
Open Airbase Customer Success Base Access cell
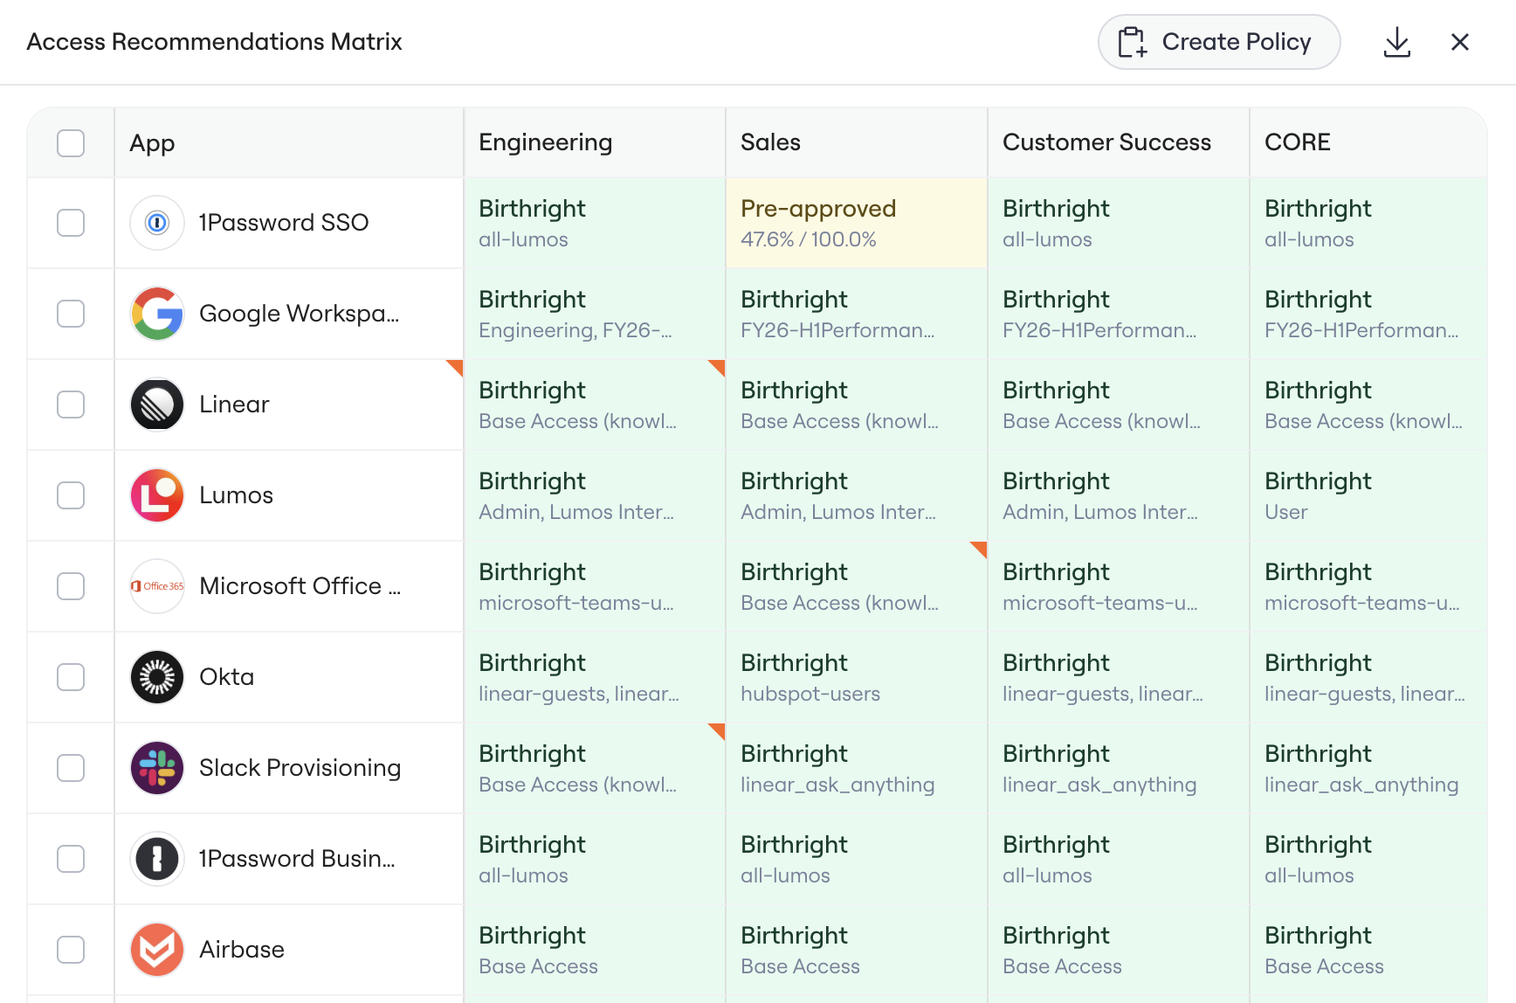tap(1119, 950)
